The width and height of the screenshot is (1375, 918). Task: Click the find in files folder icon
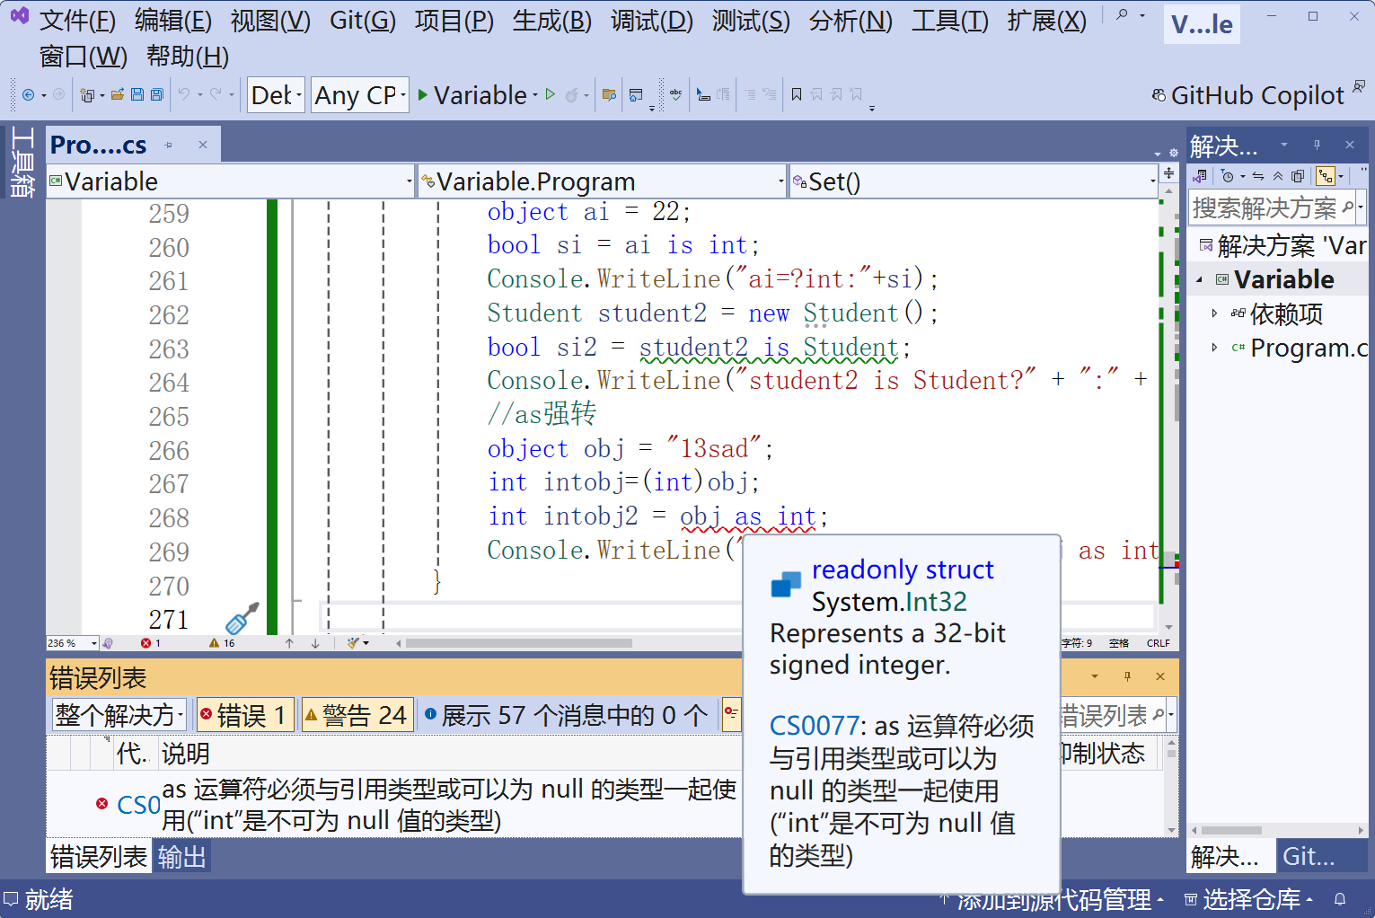tap(610, 94)
